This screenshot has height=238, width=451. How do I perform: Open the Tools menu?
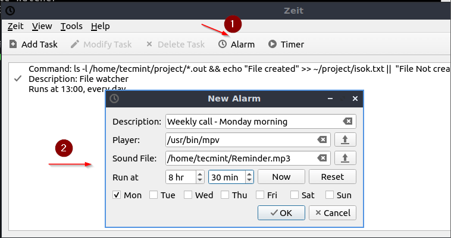(71, 26)
